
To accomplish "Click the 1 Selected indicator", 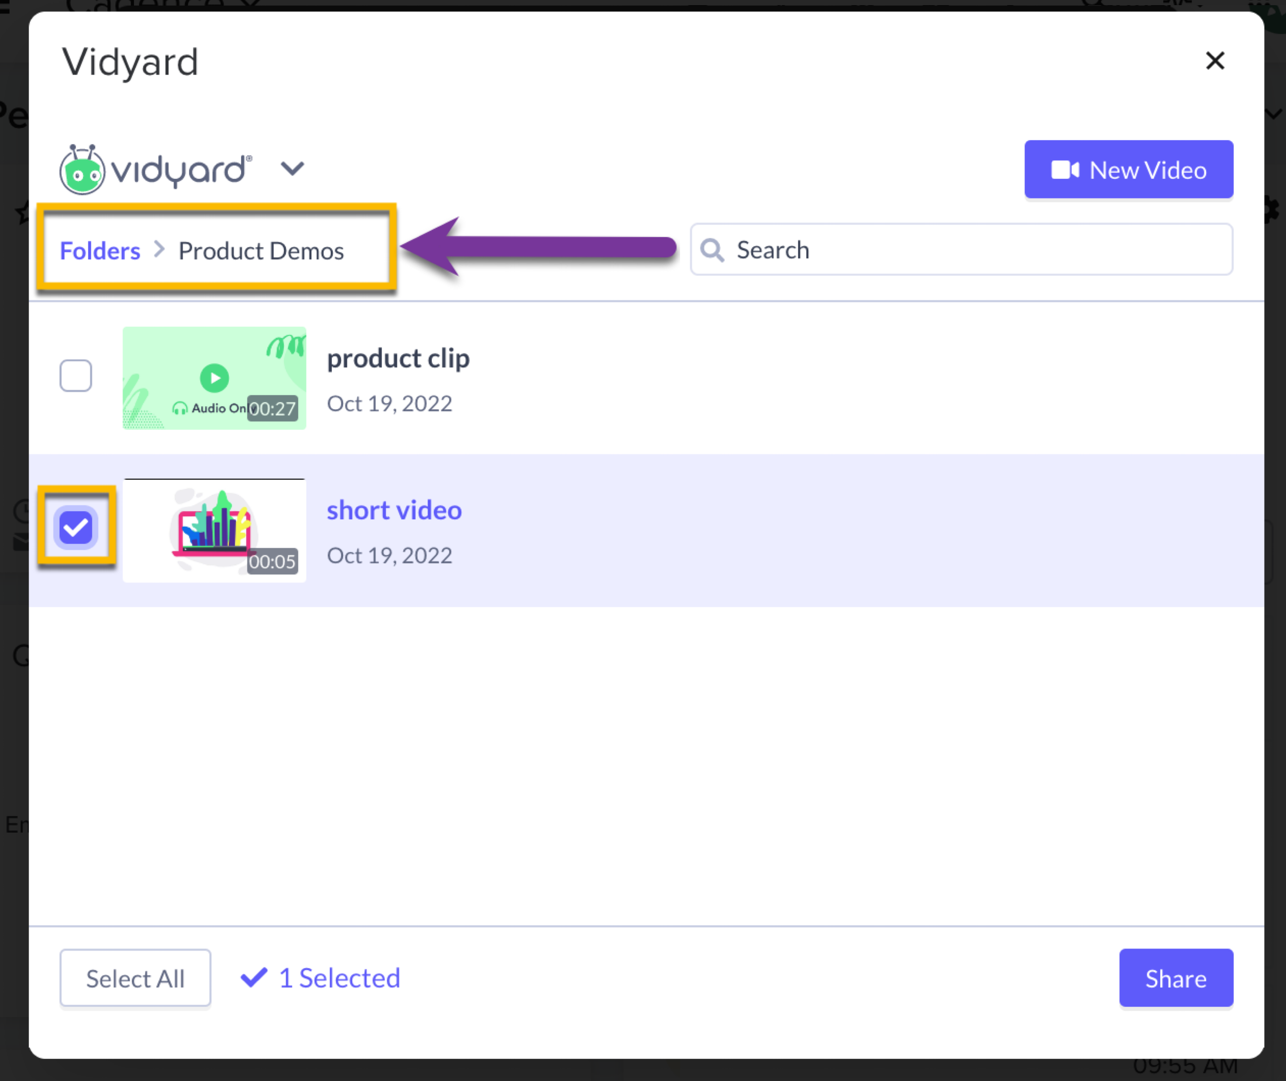I will point(320,978).
